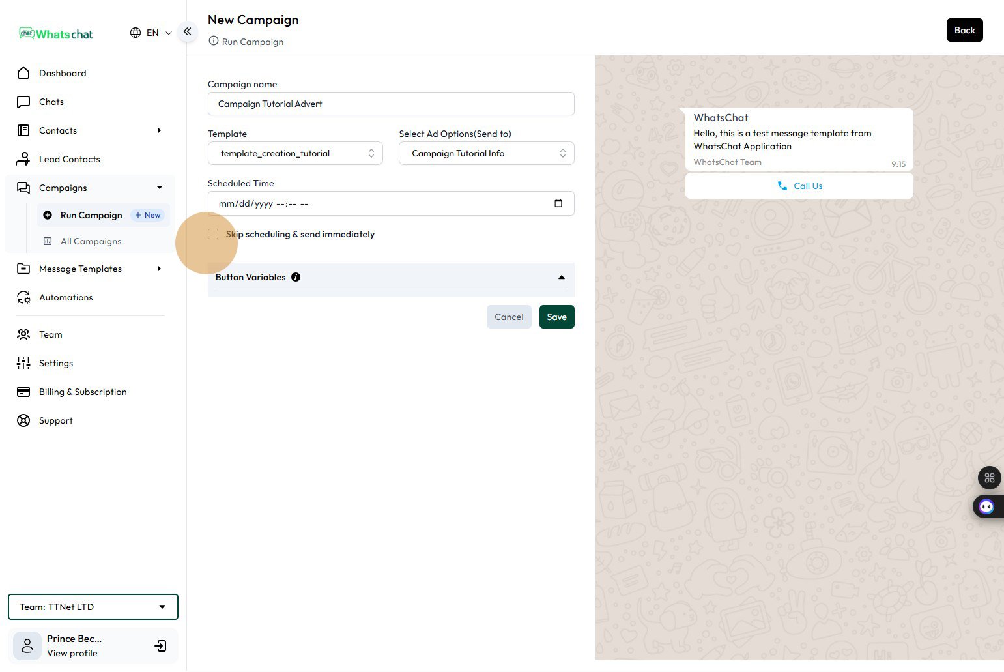The image size is (1004, 672).
Task: Click the logout icon beside profile
Action: (x=160, y=646)
